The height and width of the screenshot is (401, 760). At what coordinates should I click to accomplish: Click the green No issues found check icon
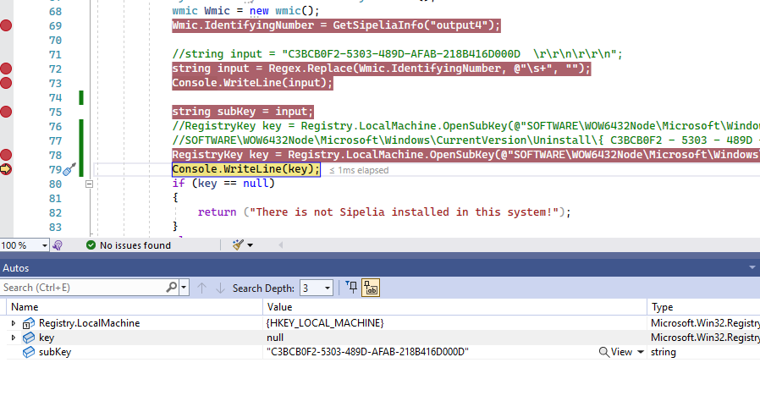point(91,245)
